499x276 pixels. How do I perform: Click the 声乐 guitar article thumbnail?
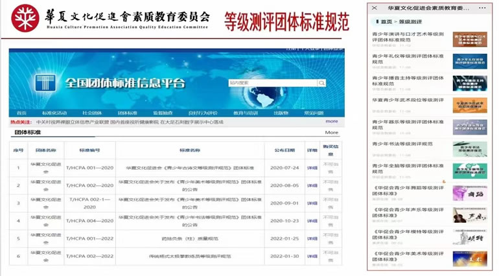tap(470, 215)
